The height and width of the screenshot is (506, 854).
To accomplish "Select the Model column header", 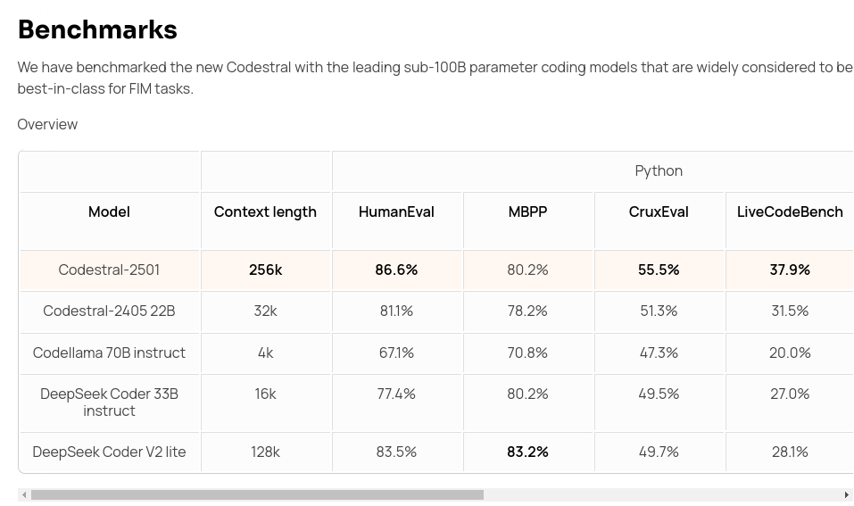I will tap(110, 212).
